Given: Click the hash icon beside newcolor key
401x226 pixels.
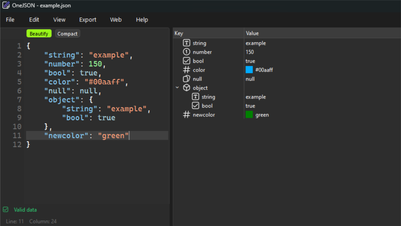Looking at the screenshot, I should coord(186,115).
